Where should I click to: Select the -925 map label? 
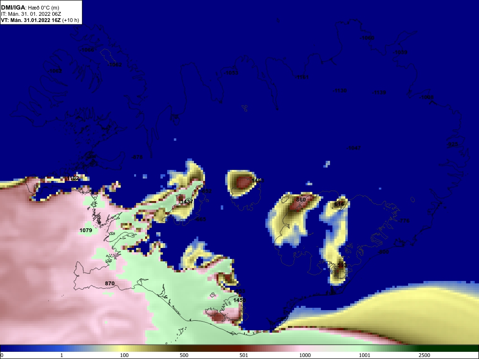click(x=453, y=144)
